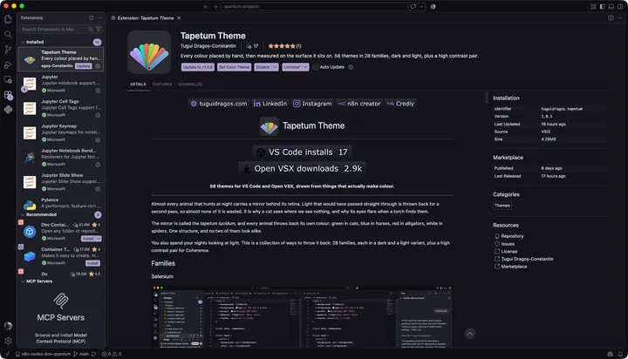Click the scroll-to-top chevron button

470,334
